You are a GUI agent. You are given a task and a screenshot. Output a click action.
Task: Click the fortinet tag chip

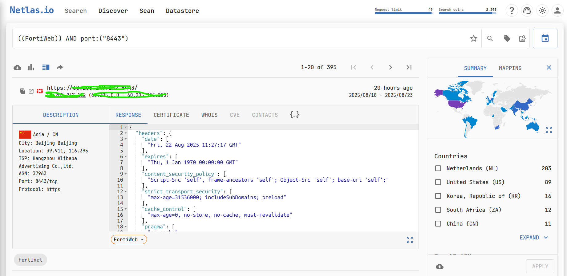pyautogui.click(x=30, y=260)
